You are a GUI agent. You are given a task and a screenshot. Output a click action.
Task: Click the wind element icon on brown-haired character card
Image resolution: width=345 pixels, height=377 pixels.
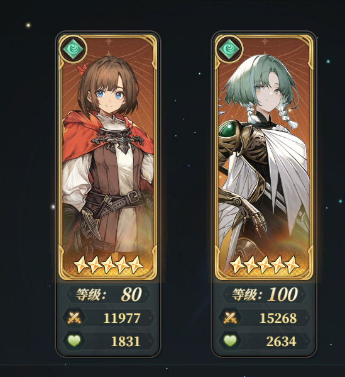[x=73, y=50]
